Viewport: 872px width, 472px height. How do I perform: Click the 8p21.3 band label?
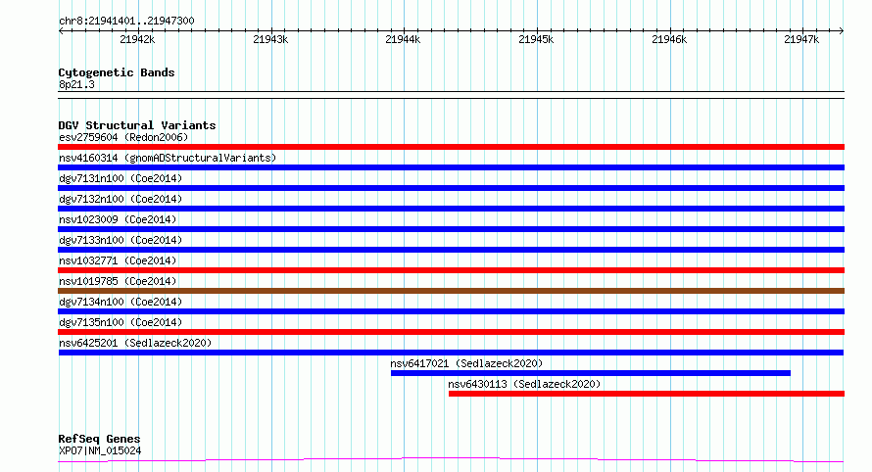coord(76,84)
